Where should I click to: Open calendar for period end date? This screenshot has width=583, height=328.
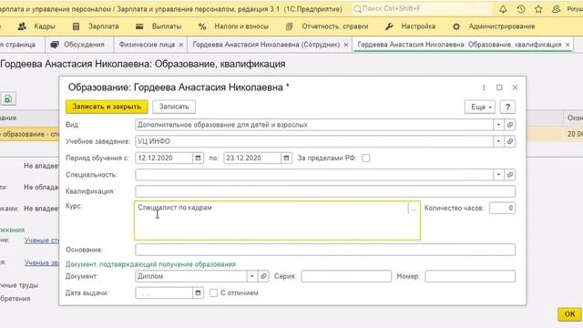[286, 158]
